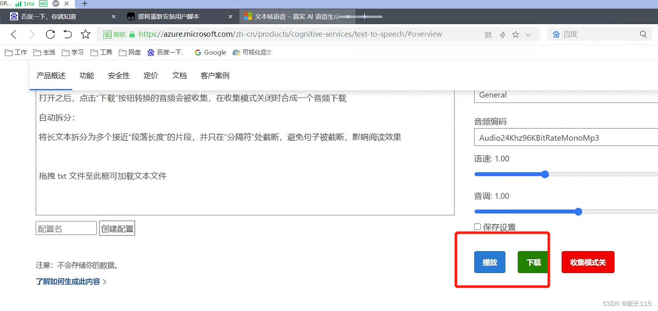Click the 创建配置 button
This screenshot has width=658, height=311.
[117, 228]
